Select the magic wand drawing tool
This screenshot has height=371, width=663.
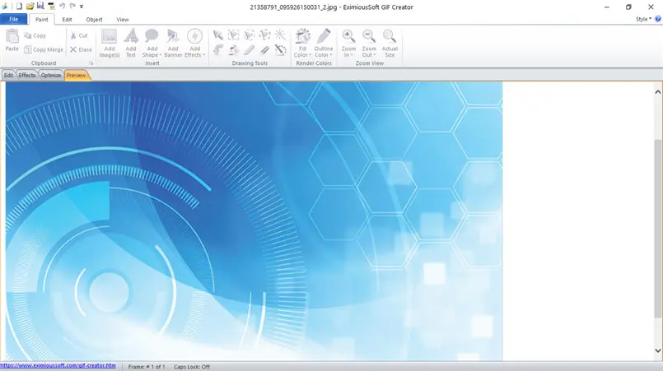(x=280, y=35)
